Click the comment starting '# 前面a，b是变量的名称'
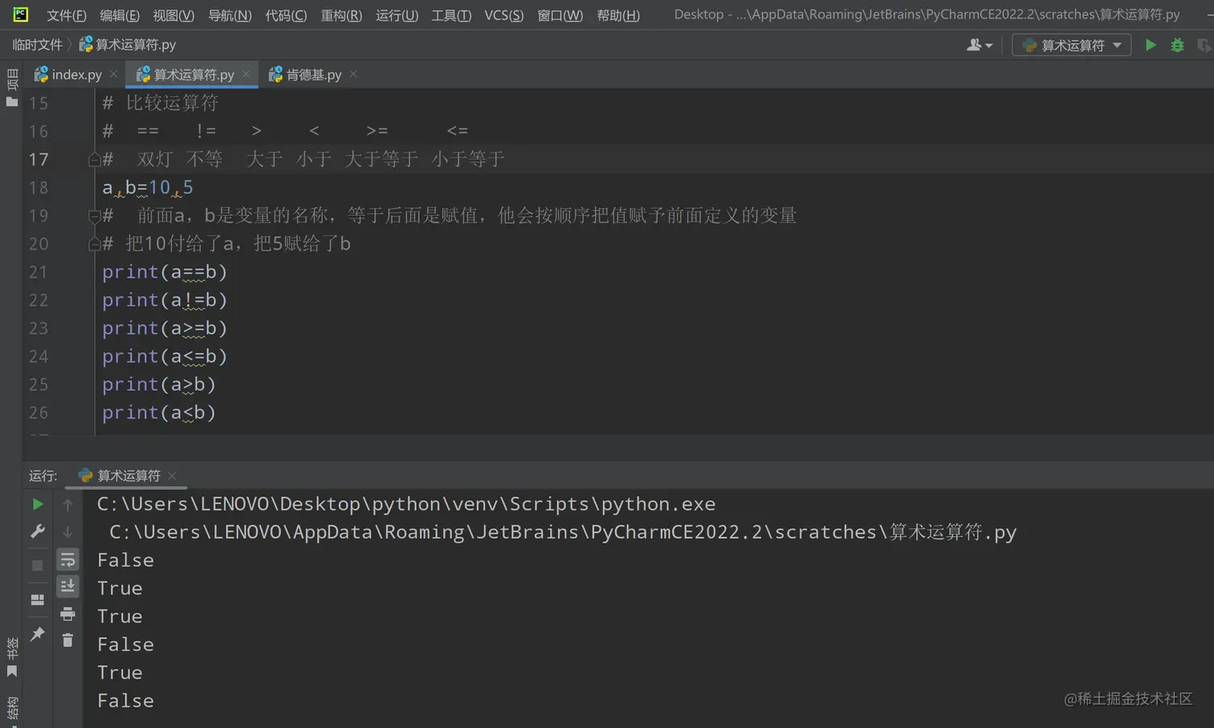The width and height of the screenshot is (1214, 728). tap(450, 215)
